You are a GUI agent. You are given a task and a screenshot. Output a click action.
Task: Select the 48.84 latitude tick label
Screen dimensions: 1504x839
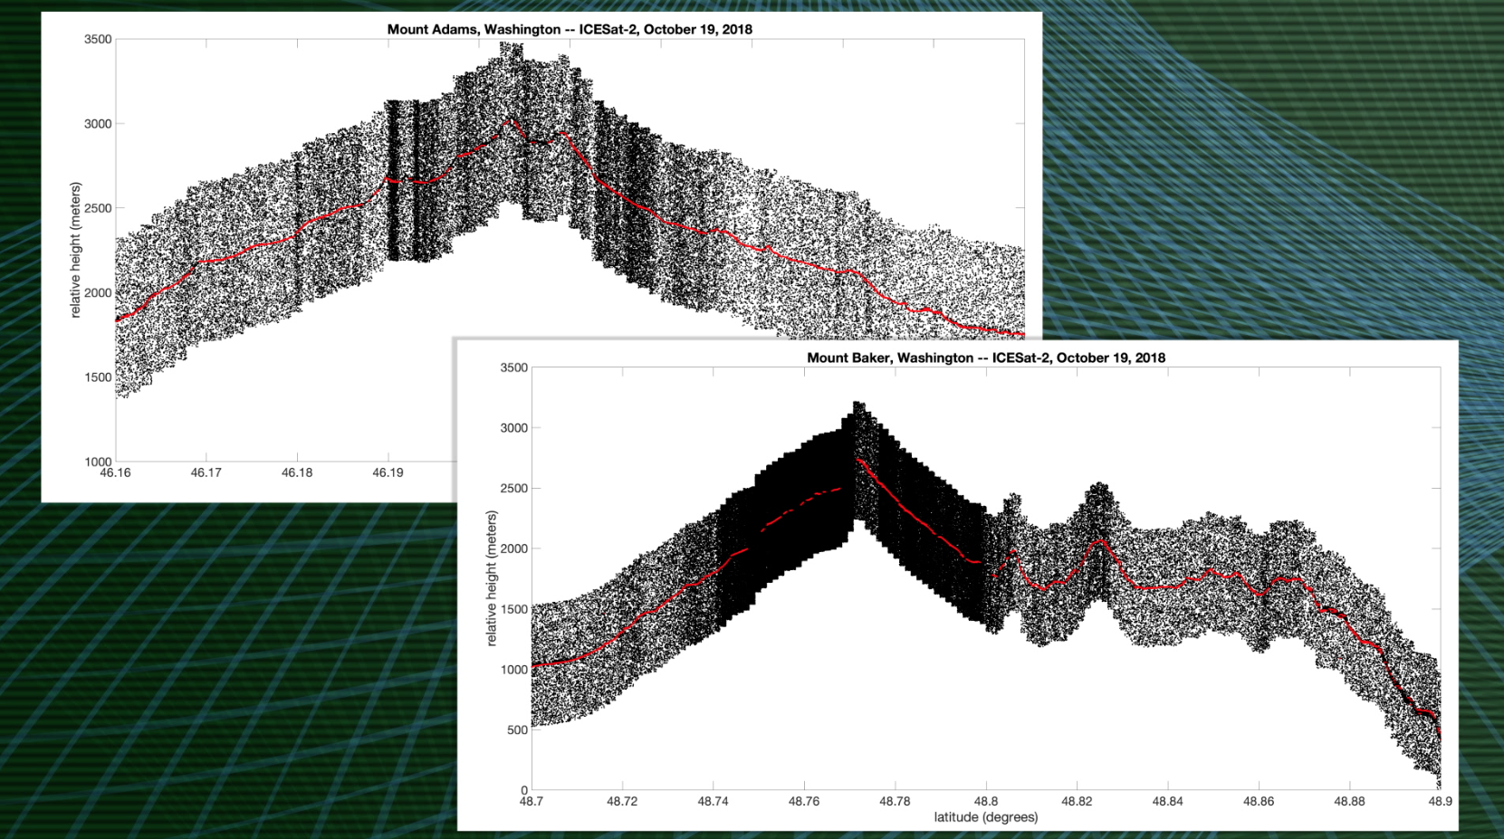click(1167, 801)
